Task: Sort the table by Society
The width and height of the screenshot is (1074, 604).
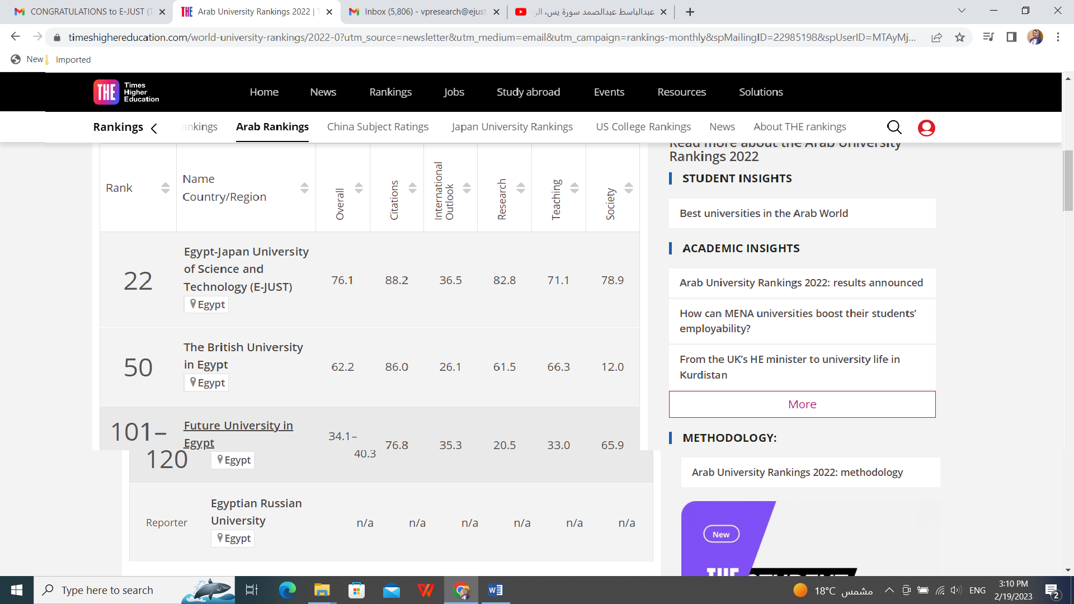Action: tap(629, 188)
